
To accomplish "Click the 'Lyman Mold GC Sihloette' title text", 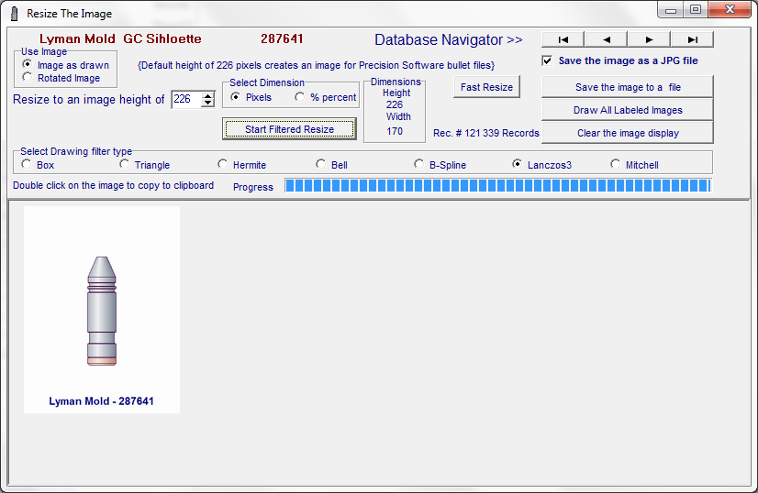I will [x=120, y=38].
